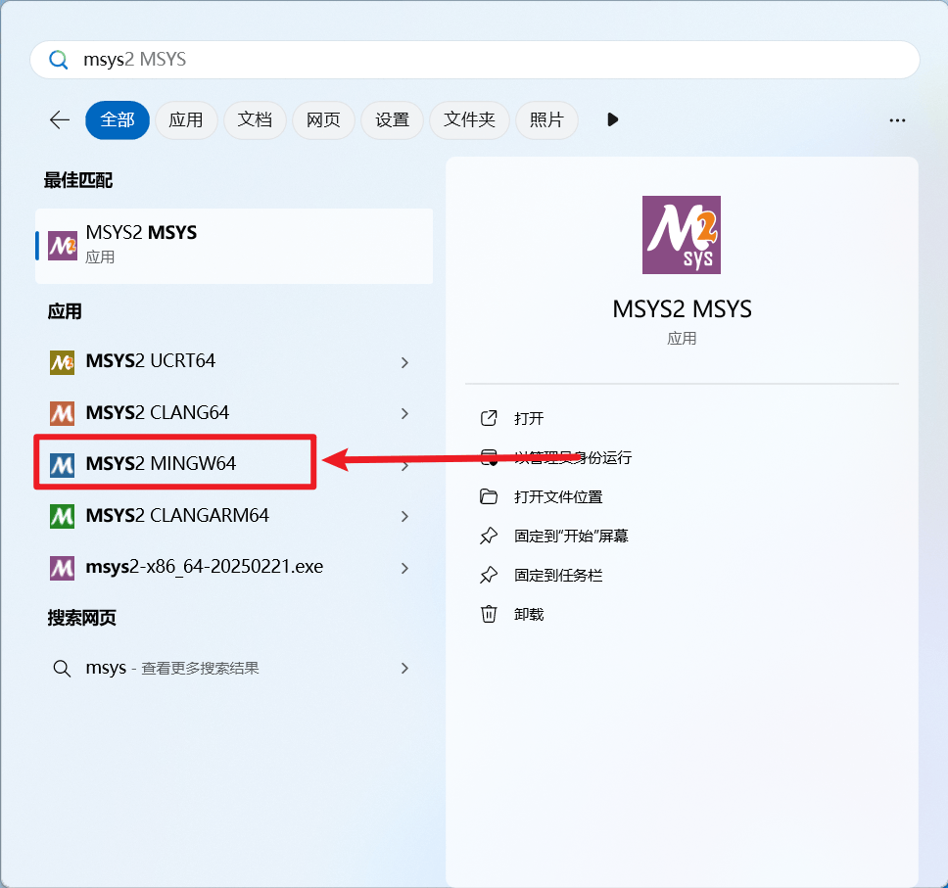The width and height of the screenshot is (948, 888).
Task: Show more filters with the play arrow
Action: point(612,119)
